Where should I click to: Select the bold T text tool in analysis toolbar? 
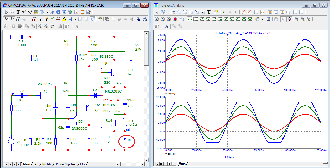(209, 12)
